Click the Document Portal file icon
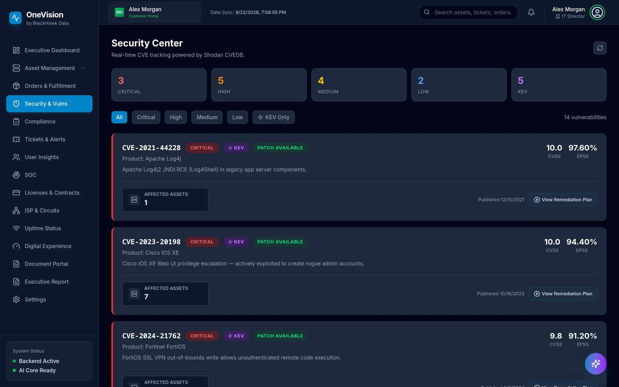The image size is (619, 387). point(16,264)
